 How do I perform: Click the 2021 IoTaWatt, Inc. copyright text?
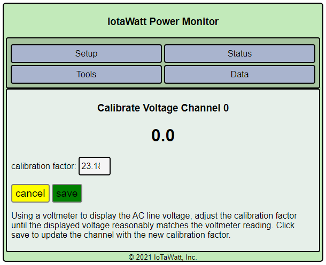point(163,257)
